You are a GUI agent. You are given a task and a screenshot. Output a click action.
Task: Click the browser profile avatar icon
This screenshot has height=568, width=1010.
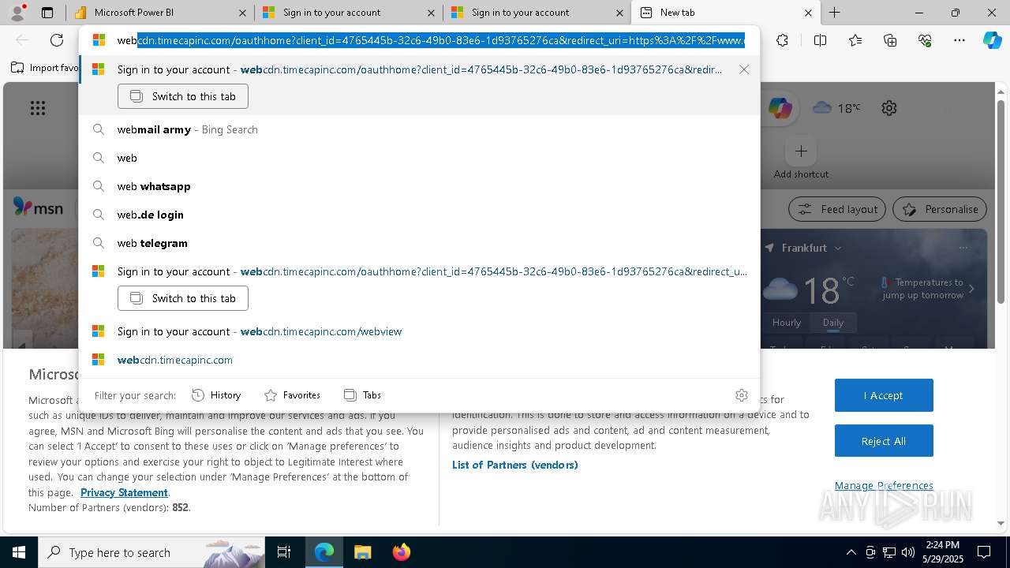17,13
